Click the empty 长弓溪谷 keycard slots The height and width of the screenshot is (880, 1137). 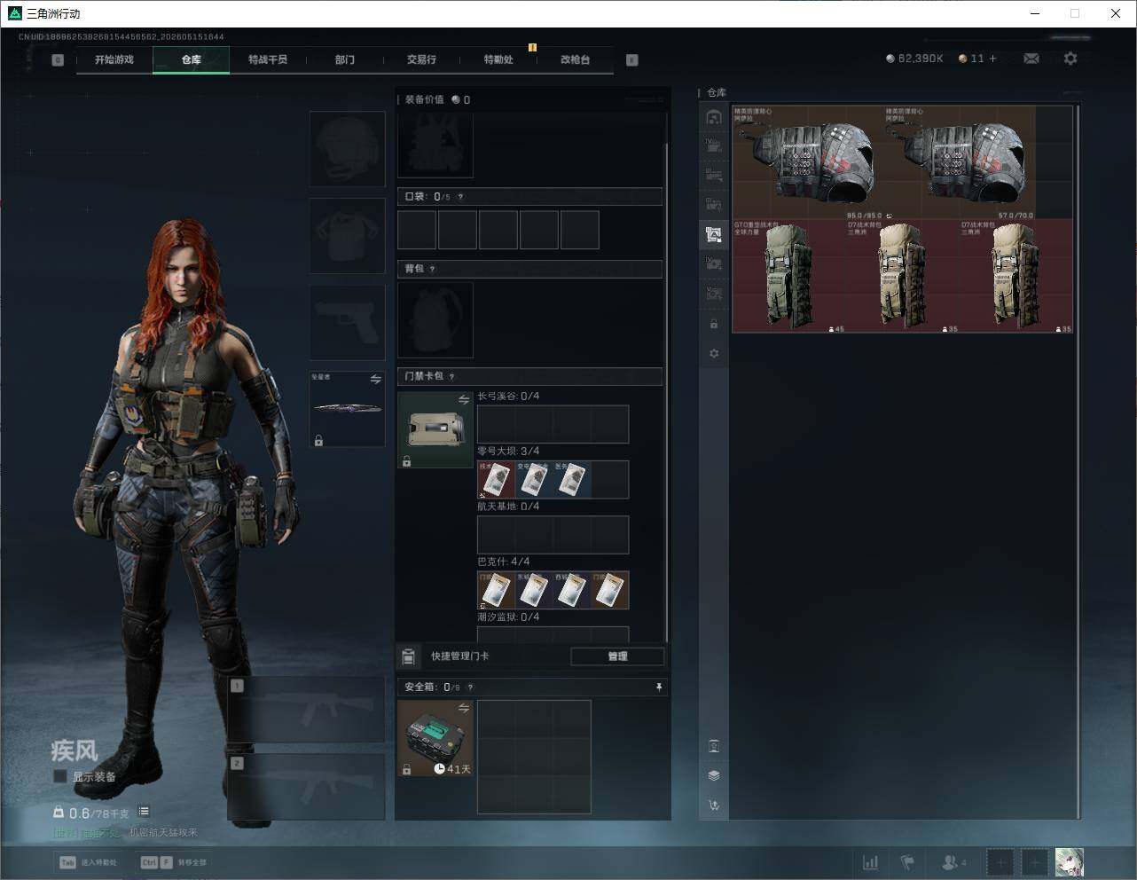pos(553,424)
